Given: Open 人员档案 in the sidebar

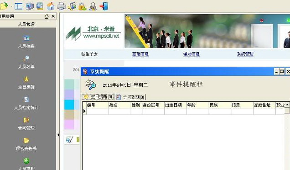Looking at the screenshot, I should point(26,42).
